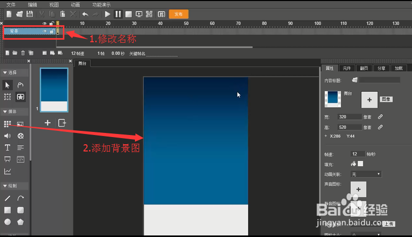Toggle lock for all layers in timeline header

pos(52,23)
